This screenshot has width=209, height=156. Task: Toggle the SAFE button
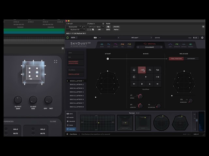108,30
